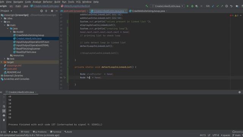Click CreateLinkedListInJava Run console tab

(21, 92)
